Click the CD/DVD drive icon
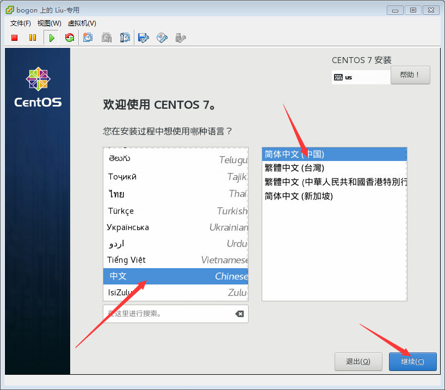 [162, 38]
